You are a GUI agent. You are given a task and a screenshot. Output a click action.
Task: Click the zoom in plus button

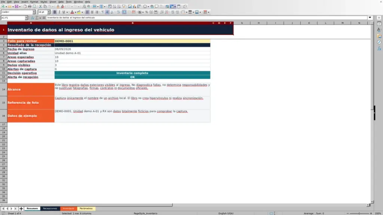tap(371, 213)
